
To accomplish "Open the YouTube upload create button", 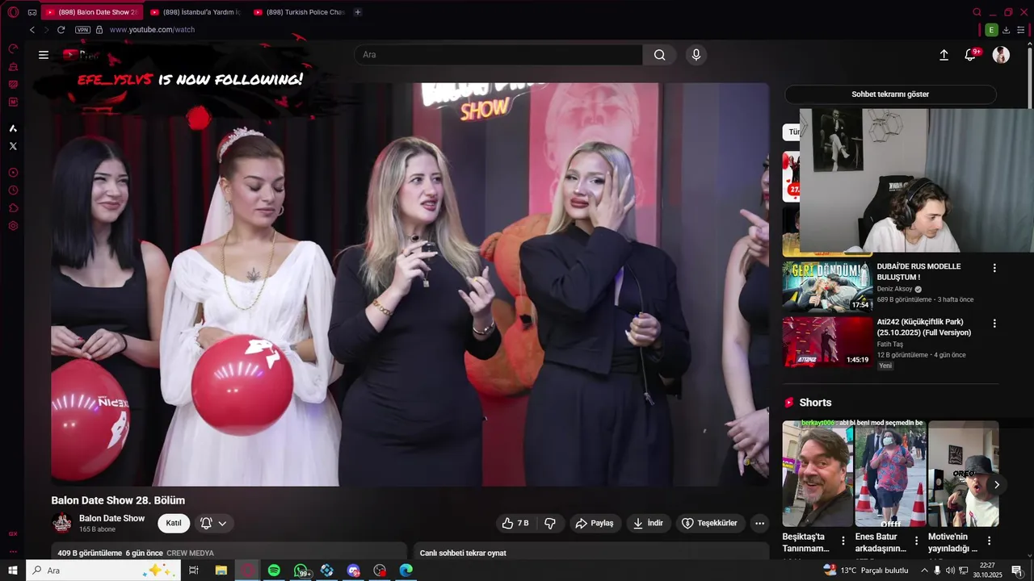I will 944,55.
